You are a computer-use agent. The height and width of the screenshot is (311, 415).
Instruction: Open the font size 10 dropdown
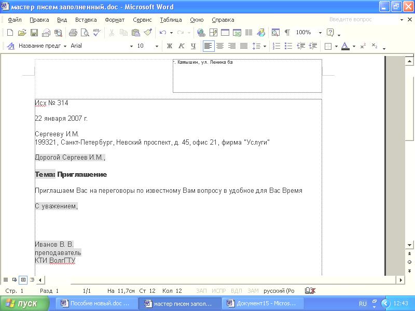coord(157,46)
